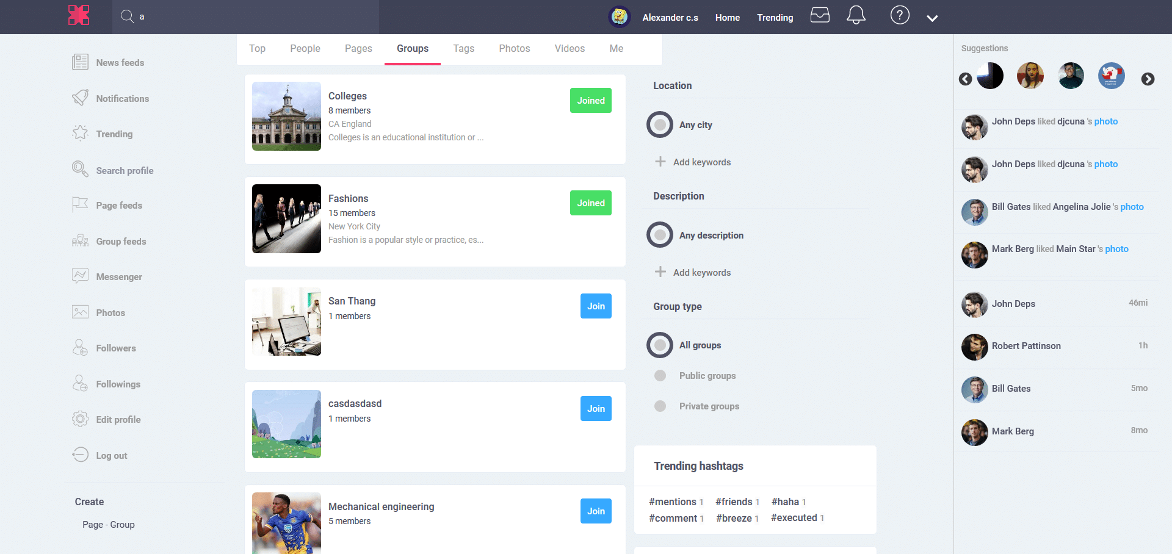Choose Any city under Location
This screenshot has height=554, width=1172.
click(x=659, y=124)
